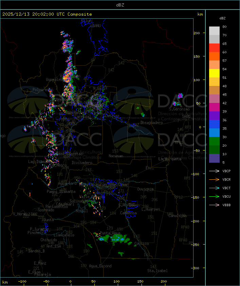Click the 'Carmensa' map label
Image resolution: width=240 pixels, height=286 pixels.
pyautogui.click(x=128, y=213)
